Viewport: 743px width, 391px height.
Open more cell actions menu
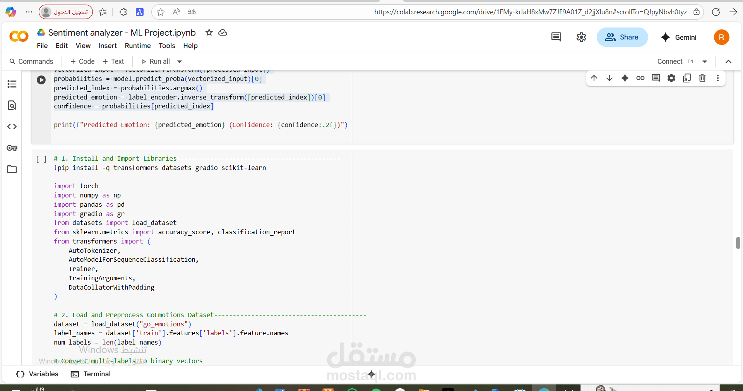tap(718, 78)
